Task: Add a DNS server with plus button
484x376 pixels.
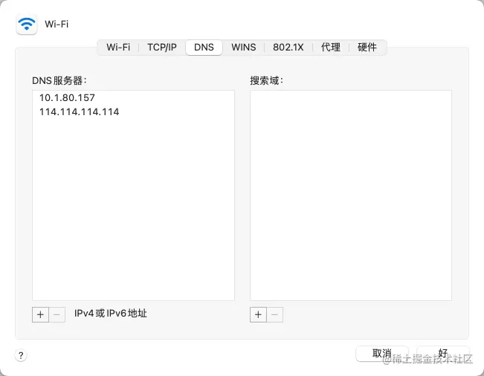Action: tap(40, 314)
